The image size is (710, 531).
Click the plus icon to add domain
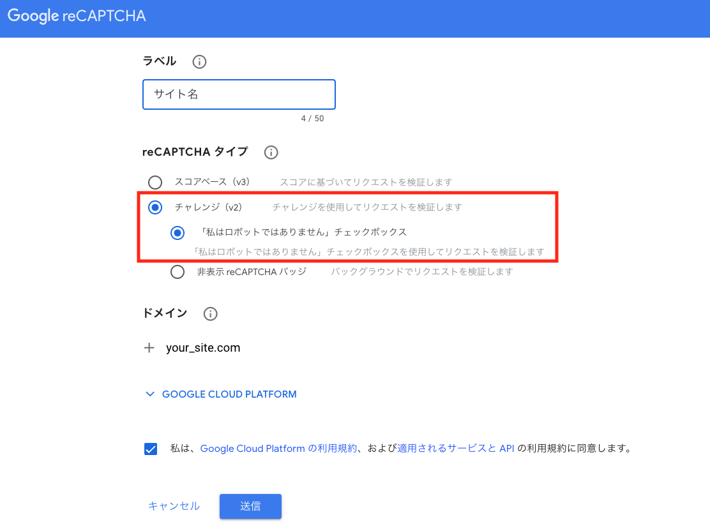tap(149, 348)
